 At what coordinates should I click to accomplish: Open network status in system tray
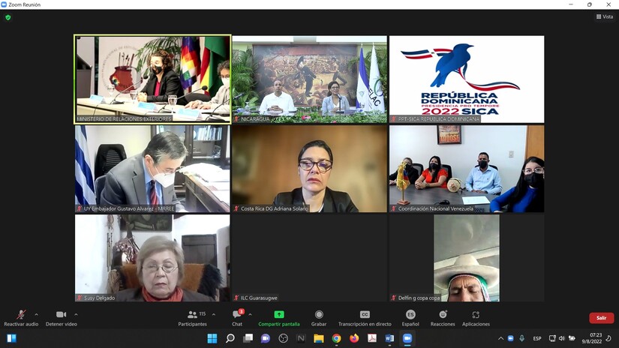click(552, 338)
